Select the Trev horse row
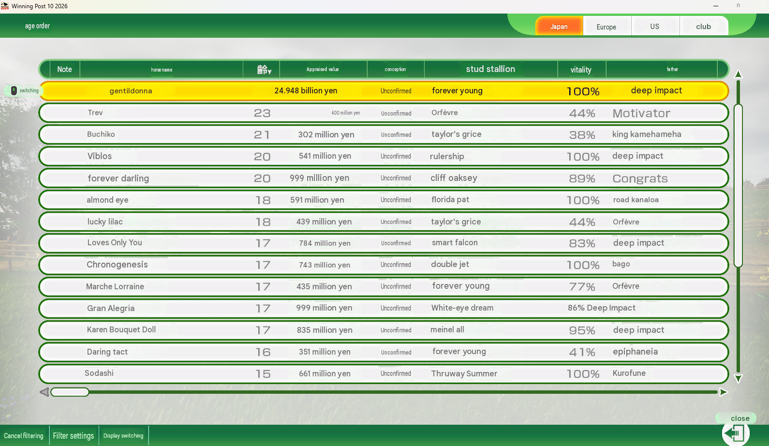 coord(384,113)
